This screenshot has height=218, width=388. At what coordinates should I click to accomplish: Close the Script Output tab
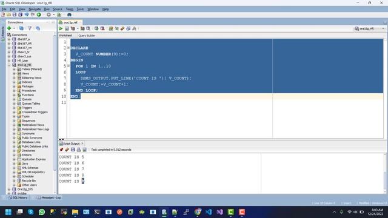[x=82, y=144]
